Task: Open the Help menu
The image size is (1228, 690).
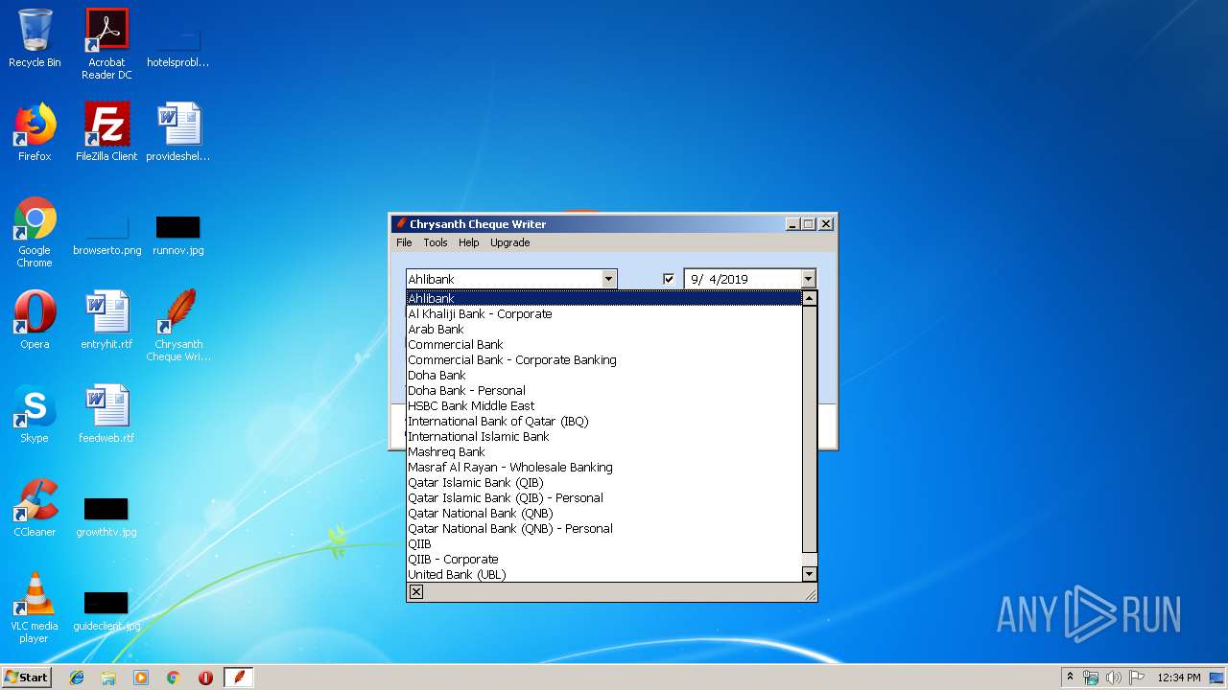Action: pos(468,242)
